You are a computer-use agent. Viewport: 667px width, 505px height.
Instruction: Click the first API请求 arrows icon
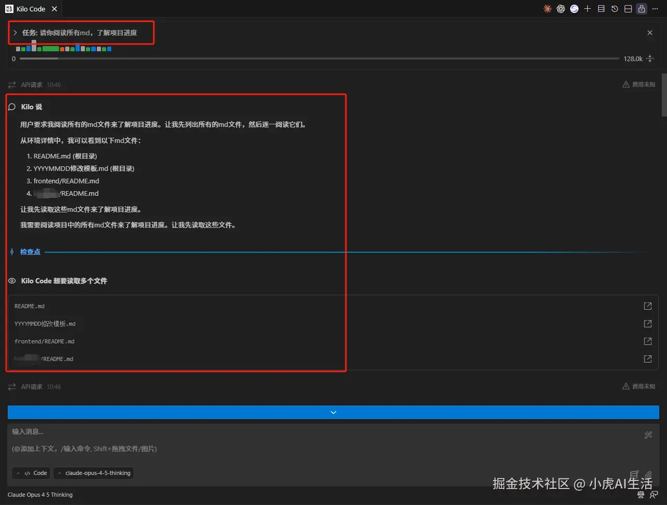pos(12,84)
